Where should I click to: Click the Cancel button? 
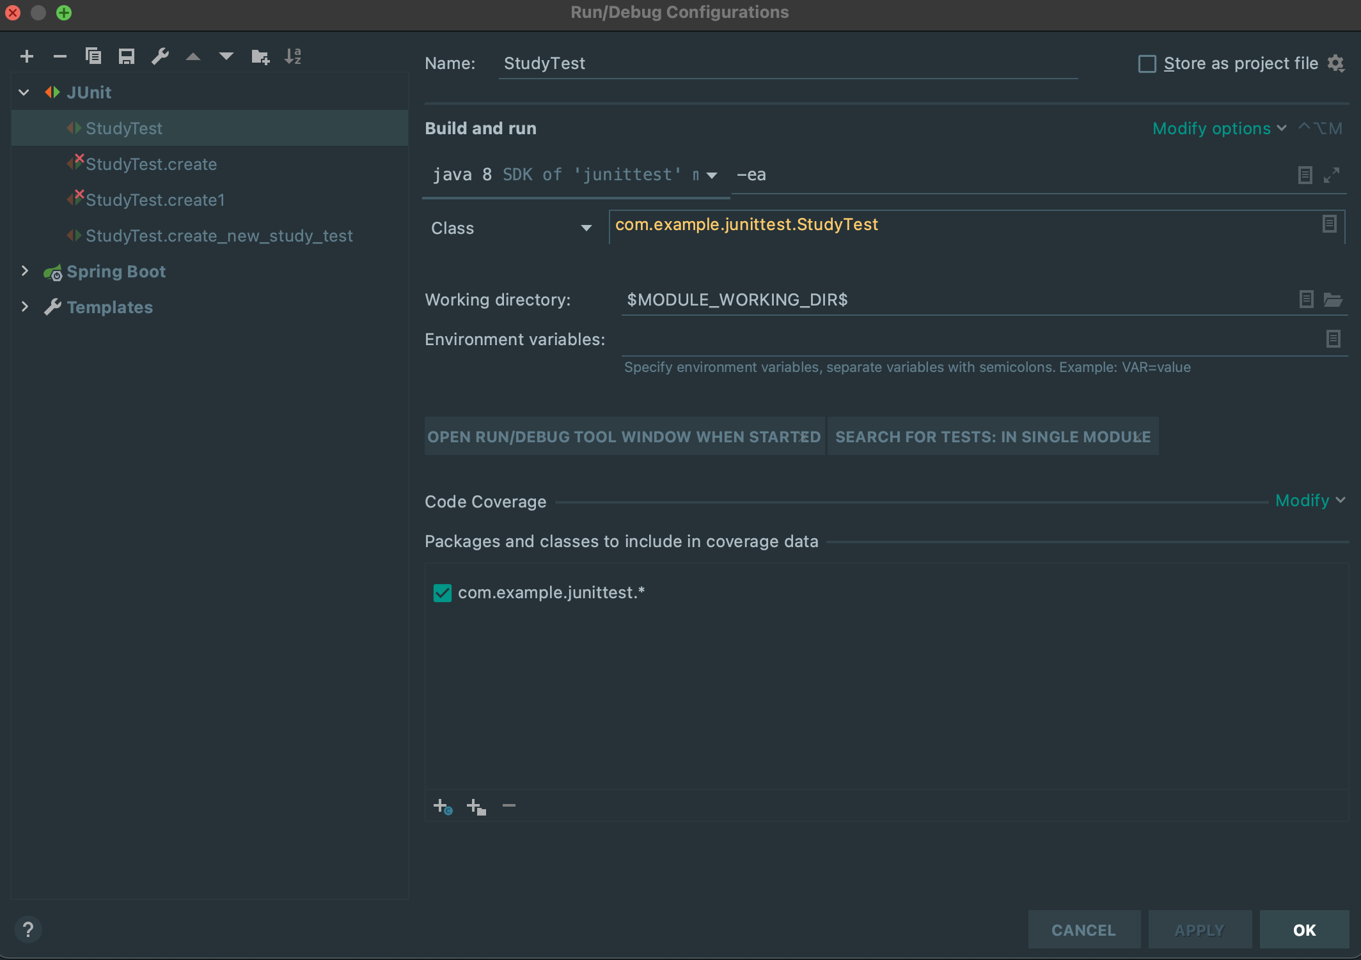coord(1083,930)
